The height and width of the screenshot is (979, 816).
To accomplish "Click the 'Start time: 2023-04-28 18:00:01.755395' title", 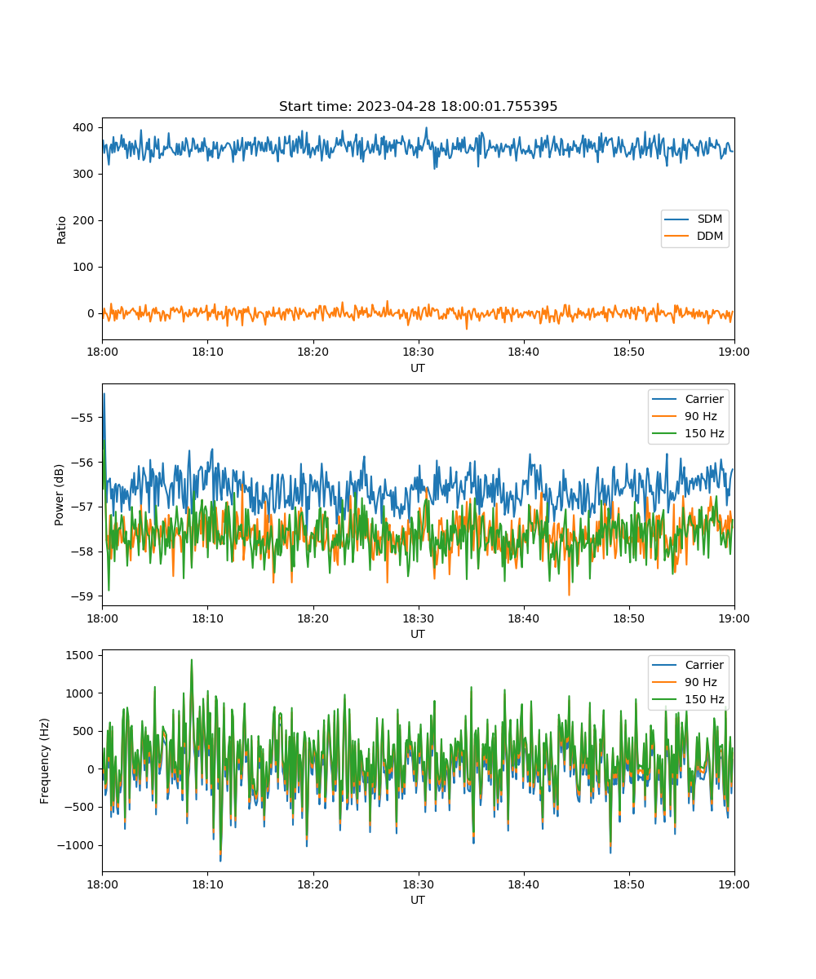I will click(x=418, y=107).
